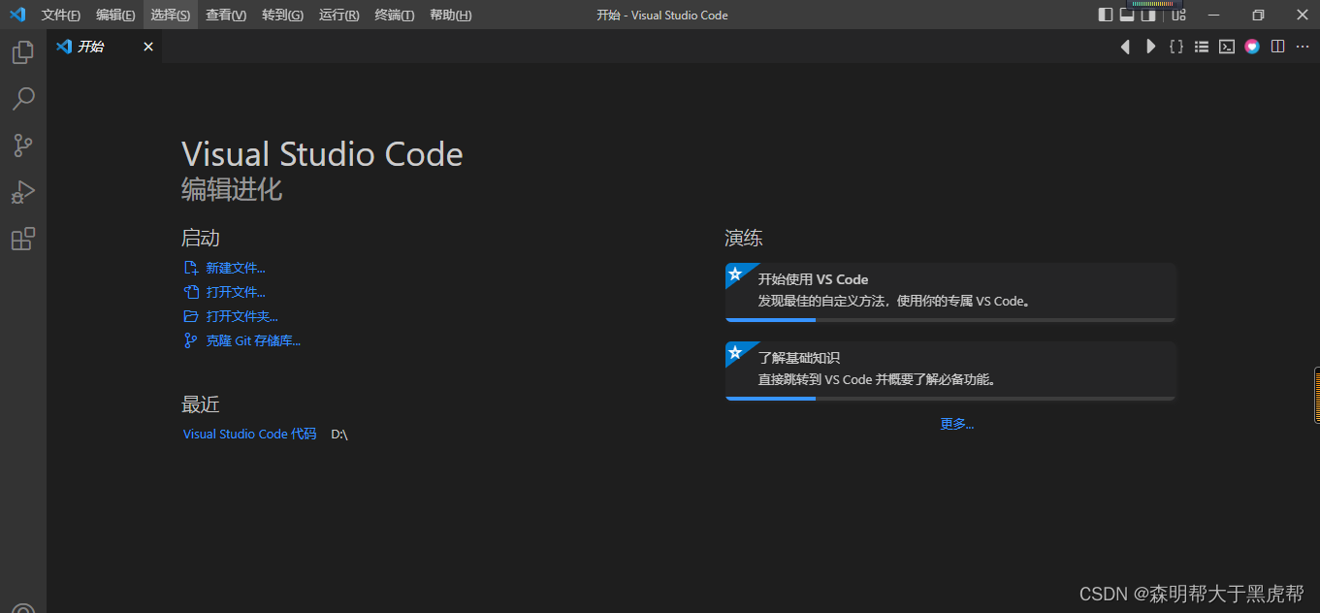Toggle the primary side bar layout icon
Viewport: 1320px width, 613px height.
point(1106,15)
